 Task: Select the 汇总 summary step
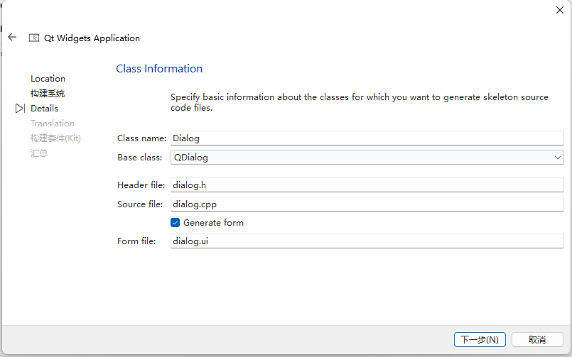39,153
